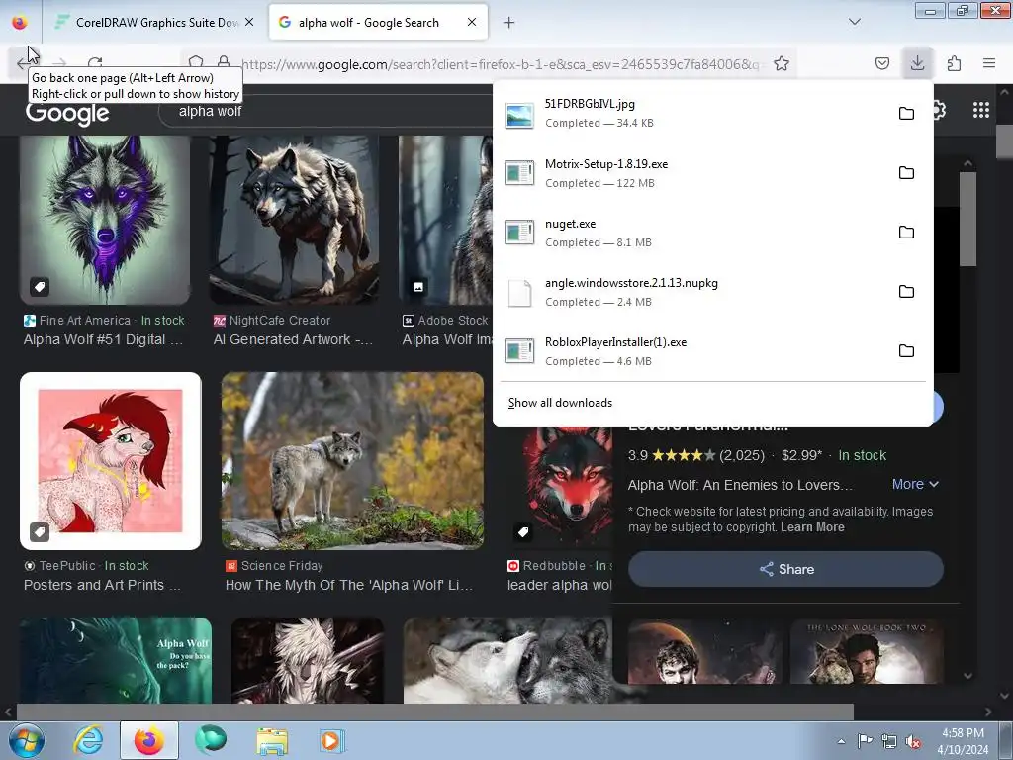Click the alpha wolf search input field
1013x760 pixels.
323,111
